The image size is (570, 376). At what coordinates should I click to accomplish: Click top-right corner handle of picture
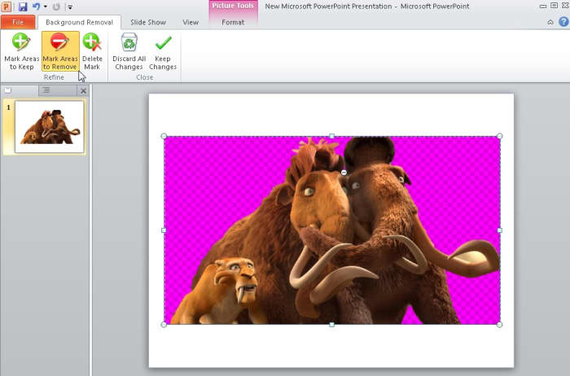point(499,136)
